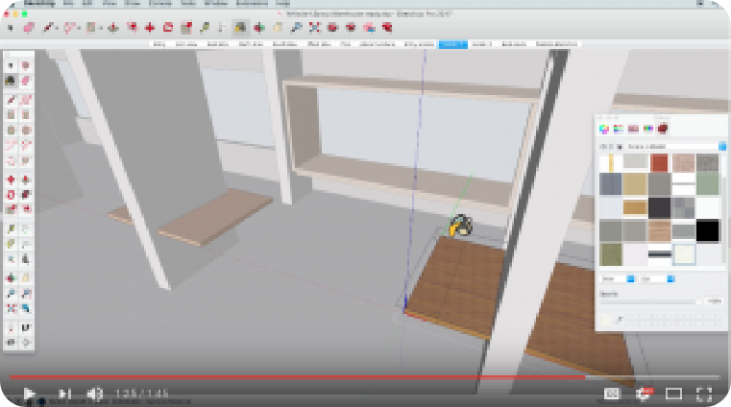Click the opacity slider in Colors panel
This screenshot has width=731, height=407.
tap(650, 302)
